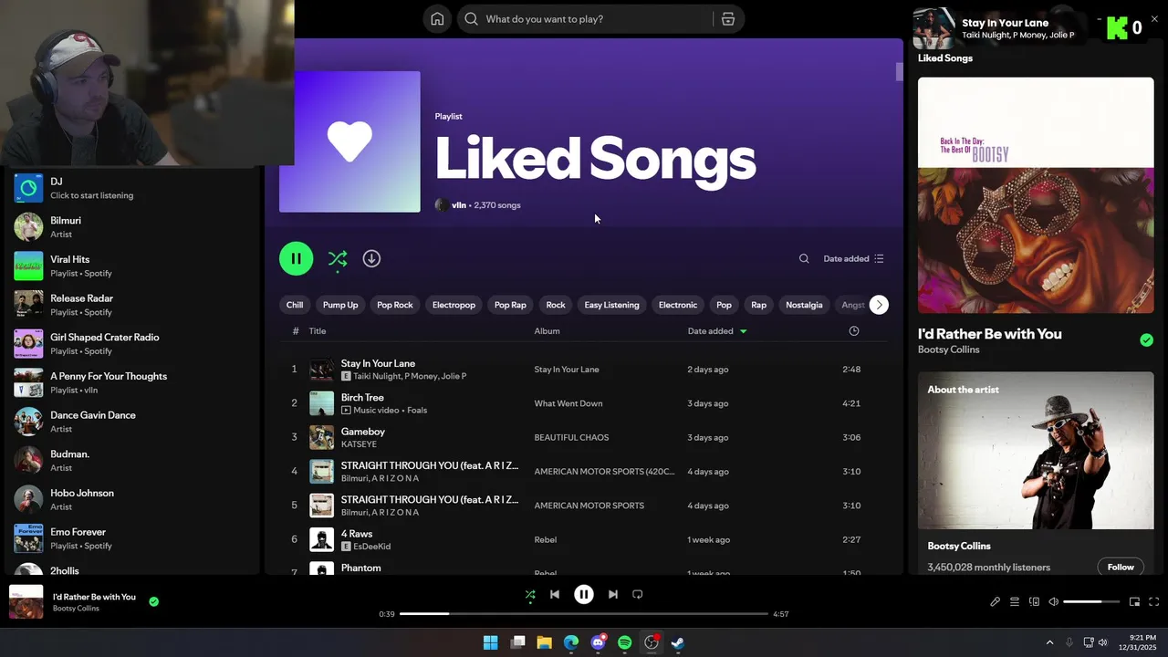1168x657 pixels.
Task: Select the Pop Rock filter chip
Action: [395, 305]
